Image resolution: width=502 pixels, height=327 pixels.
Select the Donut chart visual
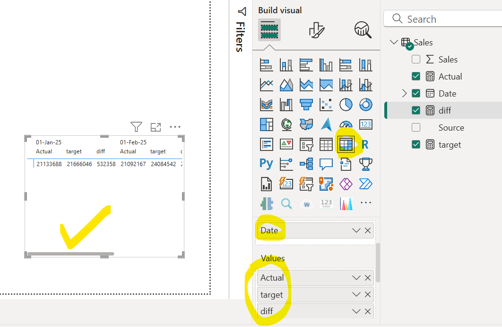coord(365,105)
